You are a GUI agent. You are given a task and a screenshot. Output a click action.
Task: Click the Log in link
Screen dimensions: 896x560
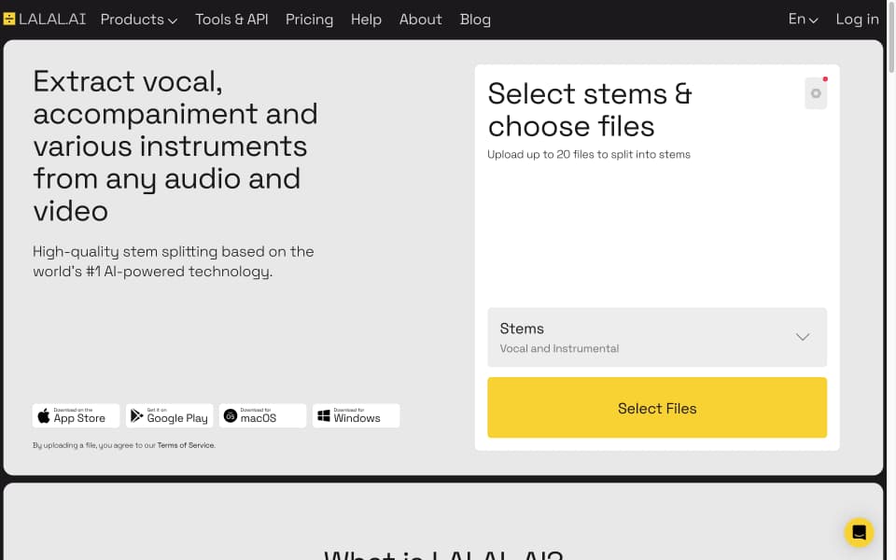[857, 20]
